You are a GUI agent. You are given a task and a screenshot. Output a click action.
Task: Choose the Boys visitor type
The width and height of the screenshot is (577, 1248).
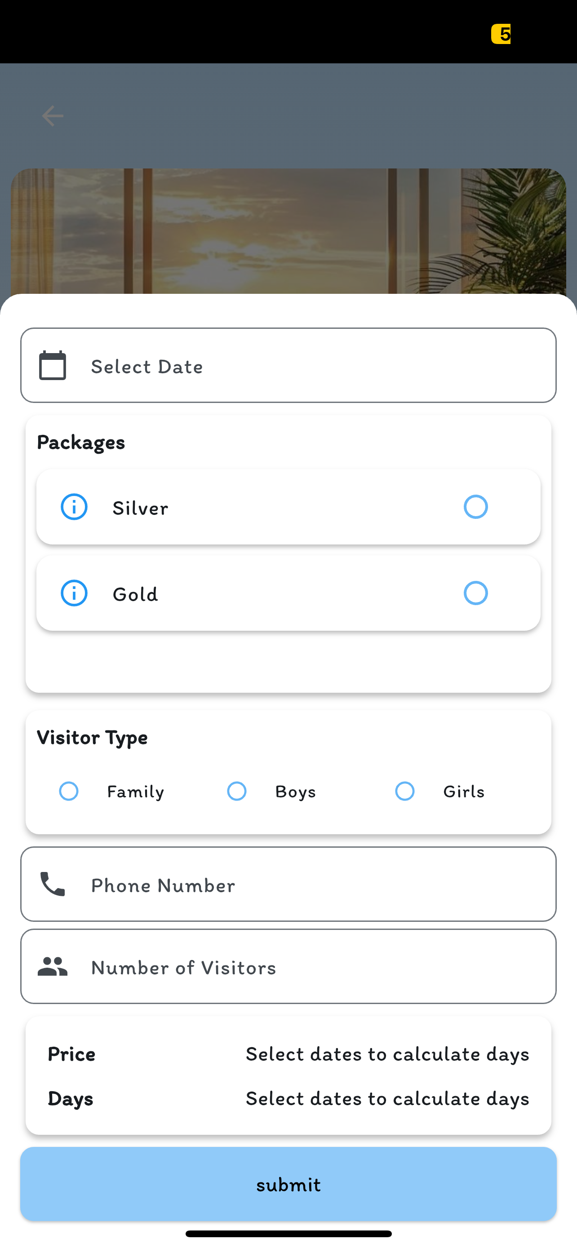click(x=237, y=791)
